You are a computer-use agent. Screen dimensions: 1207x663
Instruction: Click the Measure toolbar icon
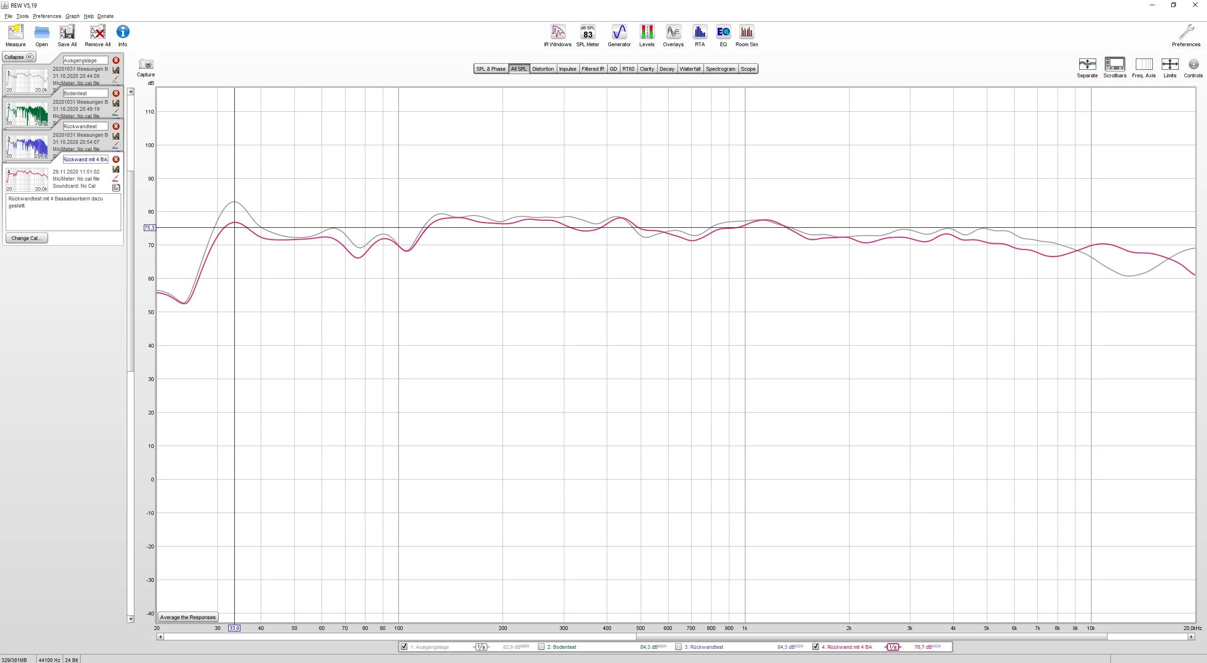(16, 35)
